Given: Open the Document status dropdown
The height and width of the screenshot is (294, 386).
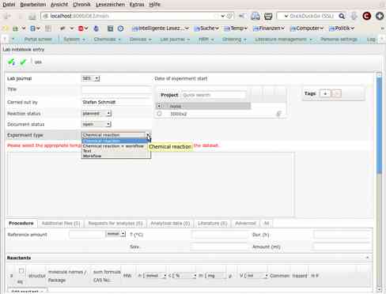Looking at the screenshot, I should click(x=96, y=124).
